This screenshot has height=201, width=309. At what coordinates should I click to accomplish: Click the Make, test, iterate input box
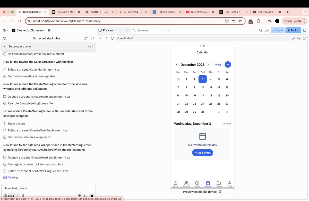48,188
